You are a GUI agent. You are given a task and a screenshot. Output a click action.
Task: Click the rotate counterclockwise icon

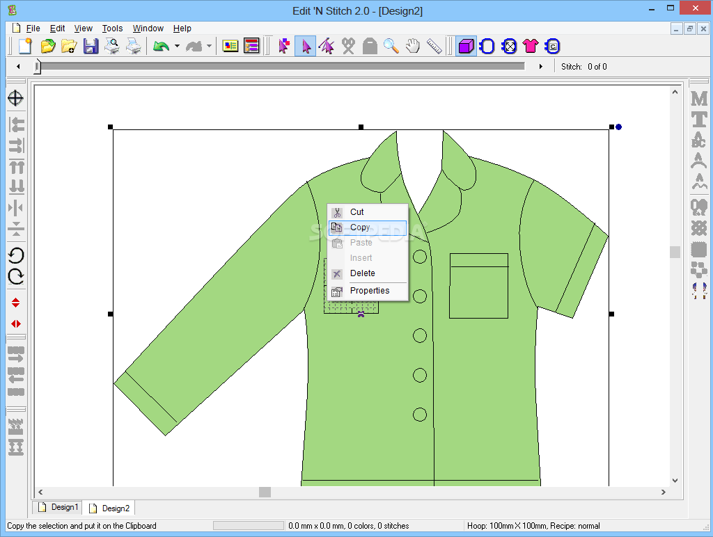click(16, 255)
